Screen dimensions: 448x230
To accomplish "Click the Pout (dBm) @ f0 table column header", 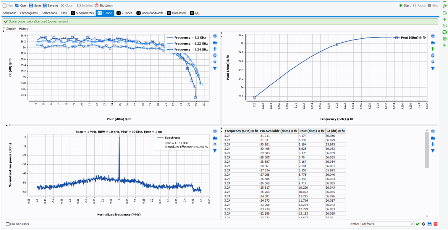I will tap(312, 131).
